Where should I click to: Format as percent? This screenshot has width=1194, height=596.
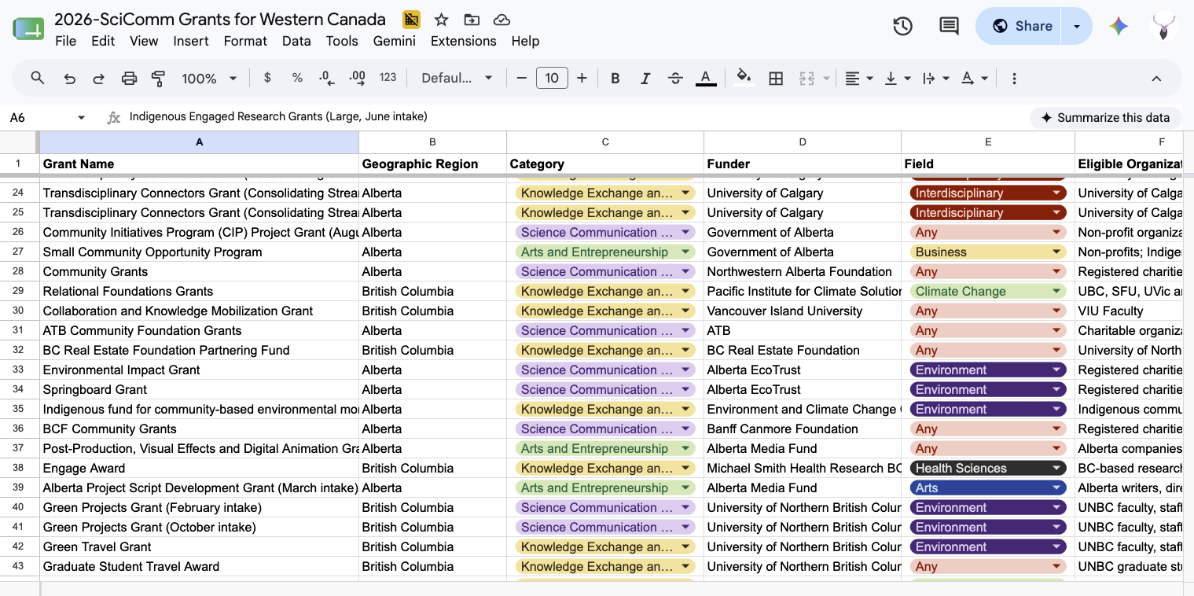297,78
